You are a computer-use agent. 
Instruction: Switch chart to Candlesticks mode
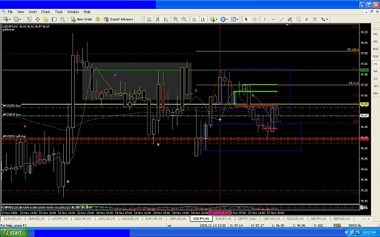point(157,19)
